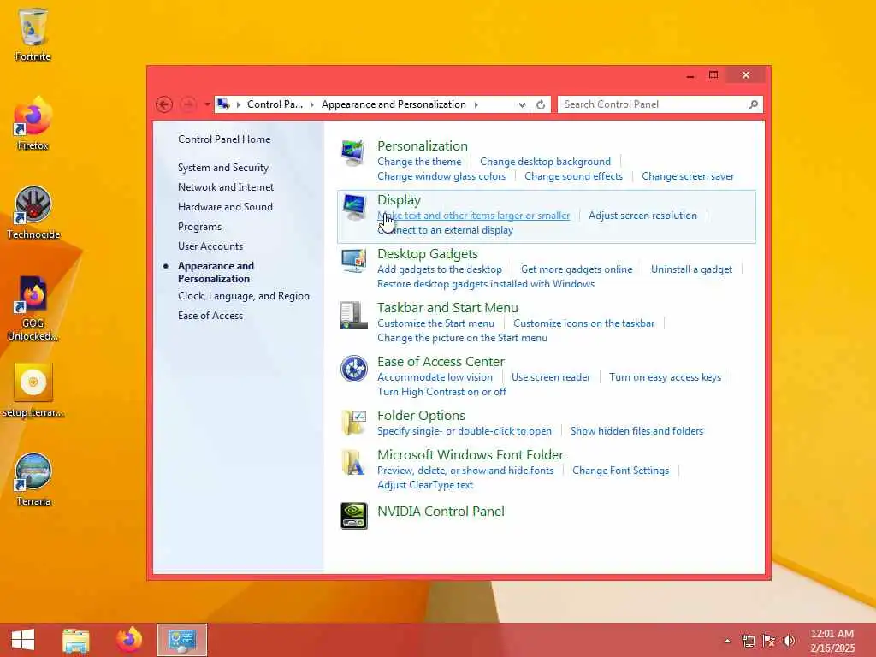876x657 pixels.
Task: Click the search magnifier icon
Action: [x=753, y=104]
